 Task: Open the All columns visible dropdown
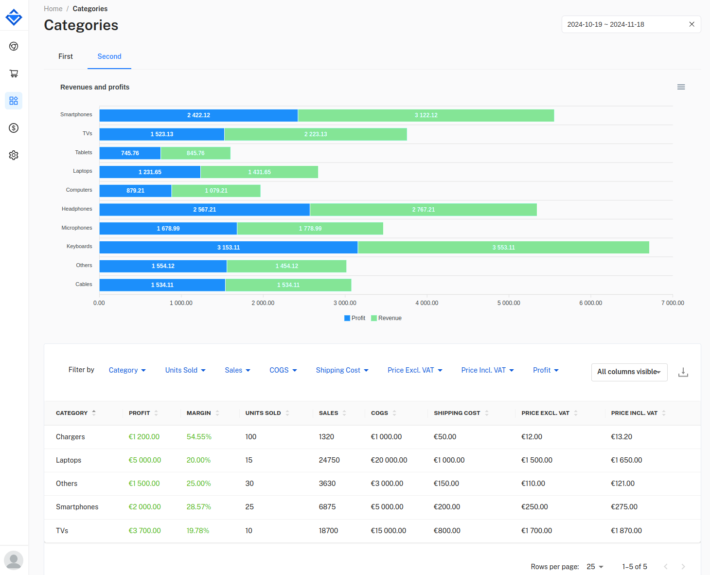click(629, 372)
